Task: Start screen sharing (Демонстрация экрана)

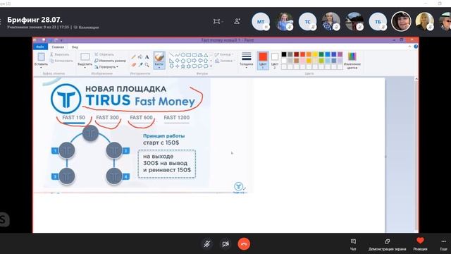Action: 387,244
